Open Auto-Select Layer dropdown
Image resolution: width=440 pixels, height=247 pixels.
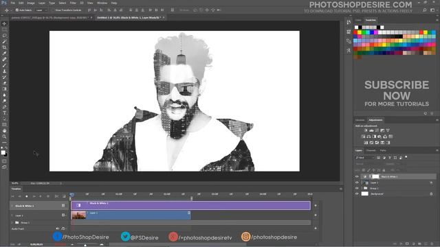41,10
